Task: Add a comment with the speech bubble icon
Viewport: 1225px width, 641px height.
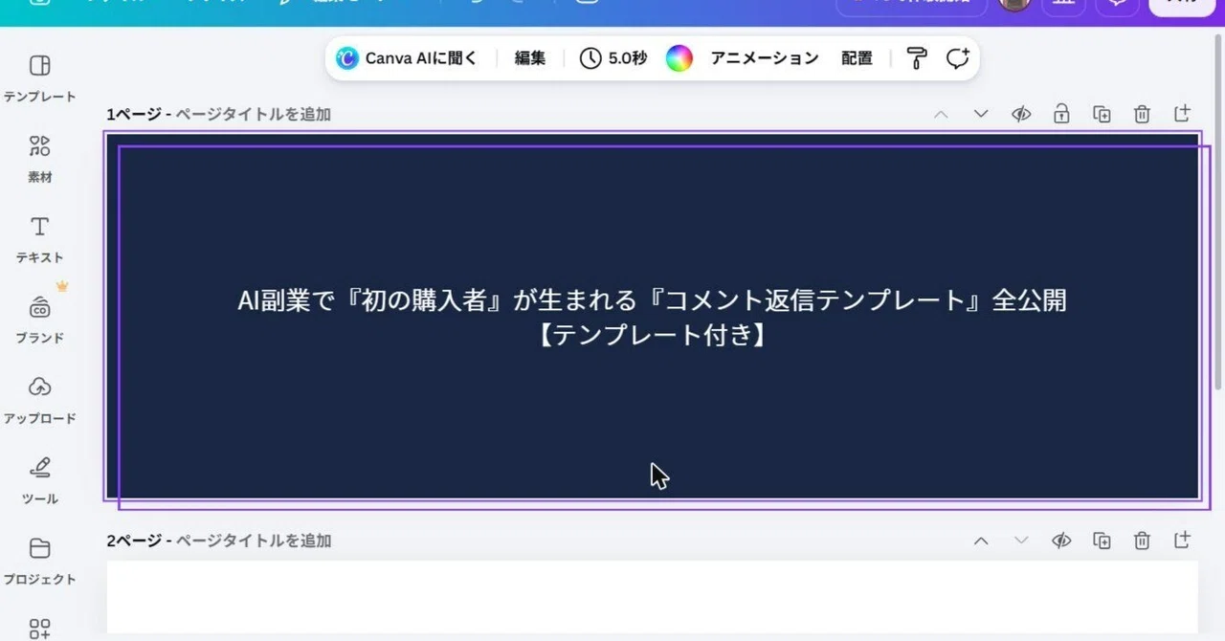Action: click(957, 58)
